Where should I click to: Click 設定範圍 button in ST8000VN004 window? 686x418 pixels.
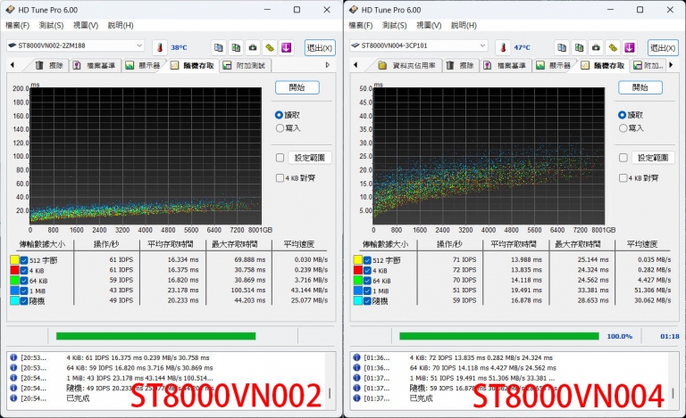(x=653, y=158)
